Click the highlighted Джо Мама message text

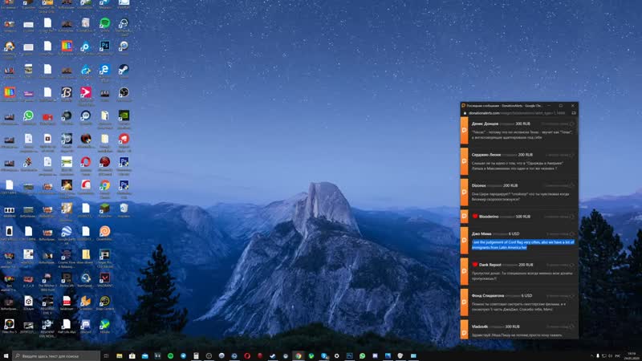[x=522, y=244]
